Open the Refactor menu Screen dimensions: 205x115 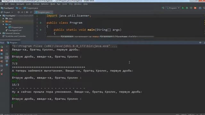point(45,4)
